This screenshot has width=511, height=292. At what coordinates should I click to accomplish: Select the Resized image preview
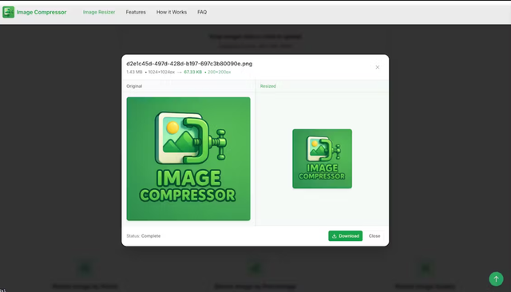tap(322, 159)
